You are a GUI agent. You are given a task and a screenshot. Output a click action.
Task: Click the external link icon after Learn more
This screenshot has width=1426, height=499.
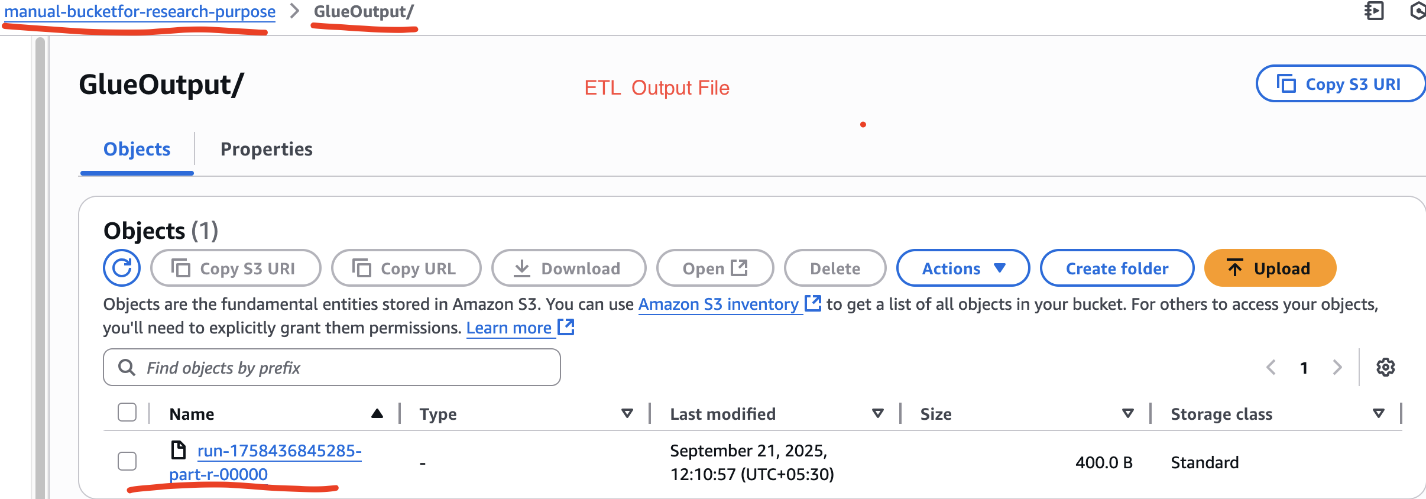point(566,327)
